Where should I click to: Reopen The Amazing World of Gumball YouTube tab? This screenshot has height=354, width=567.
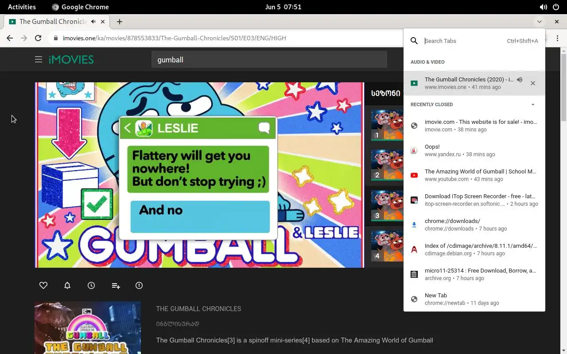tap(474, 175)
